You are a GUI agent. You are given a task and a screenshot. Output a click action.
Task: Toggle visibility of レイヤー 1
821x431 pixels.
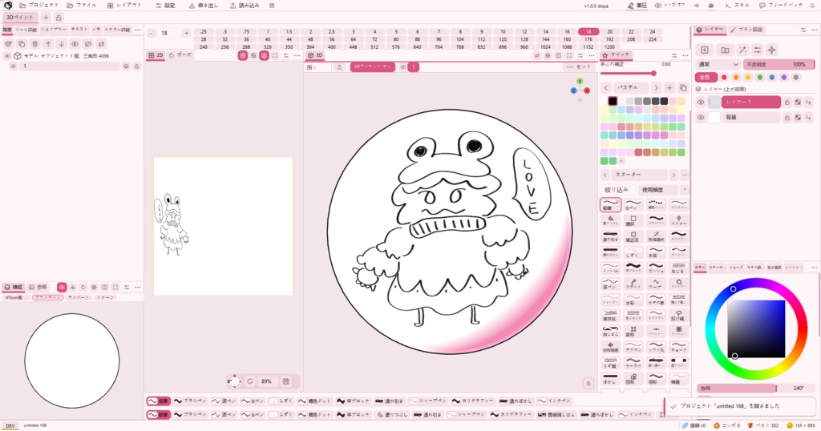click(x=701, y=102)
